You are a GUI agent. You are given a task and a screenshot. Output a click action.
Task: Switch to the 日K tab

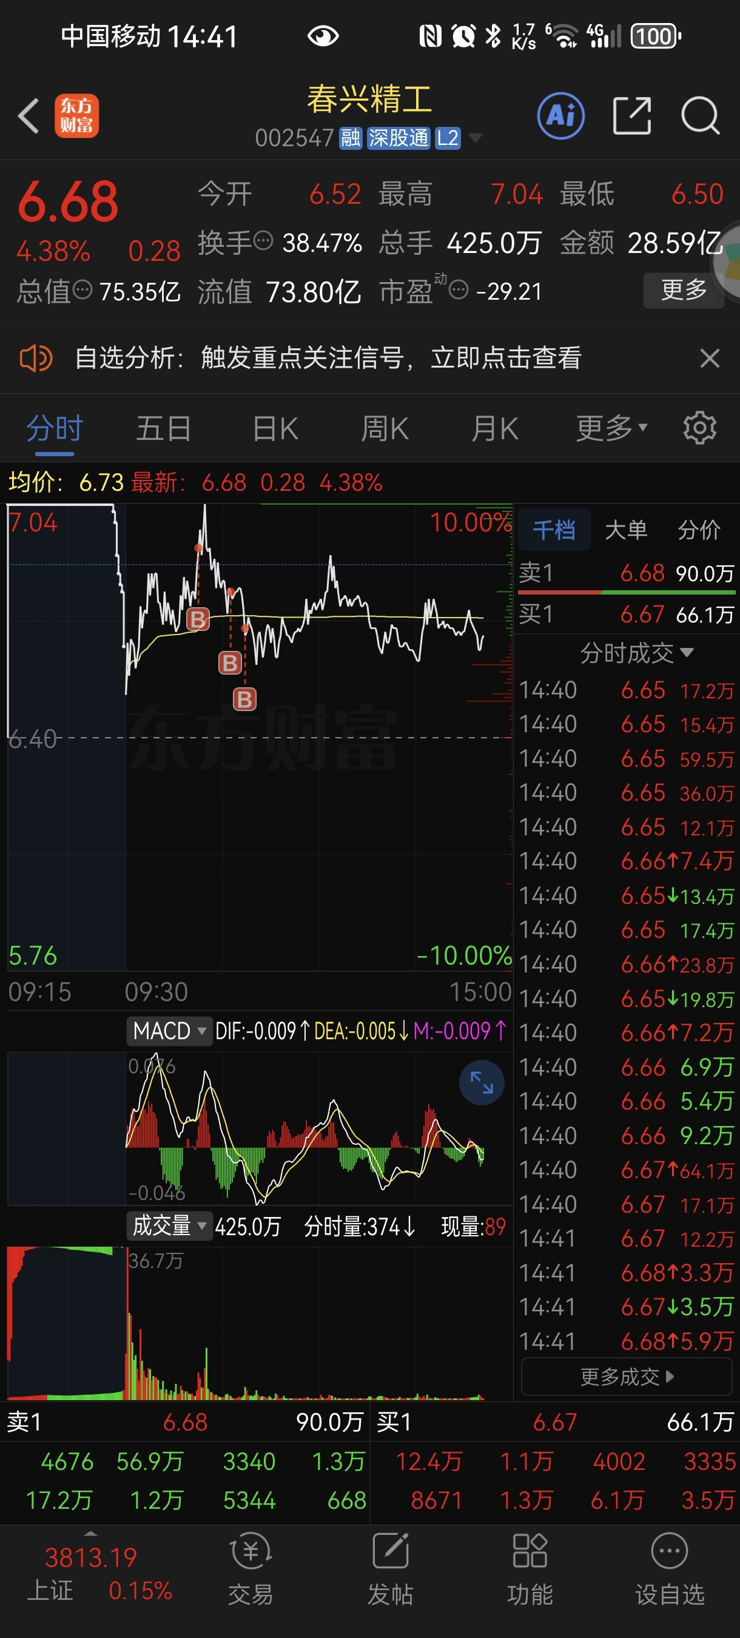275,428
